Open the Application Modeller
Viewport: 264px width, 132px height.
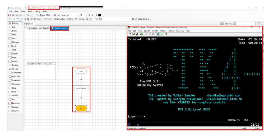63,19
